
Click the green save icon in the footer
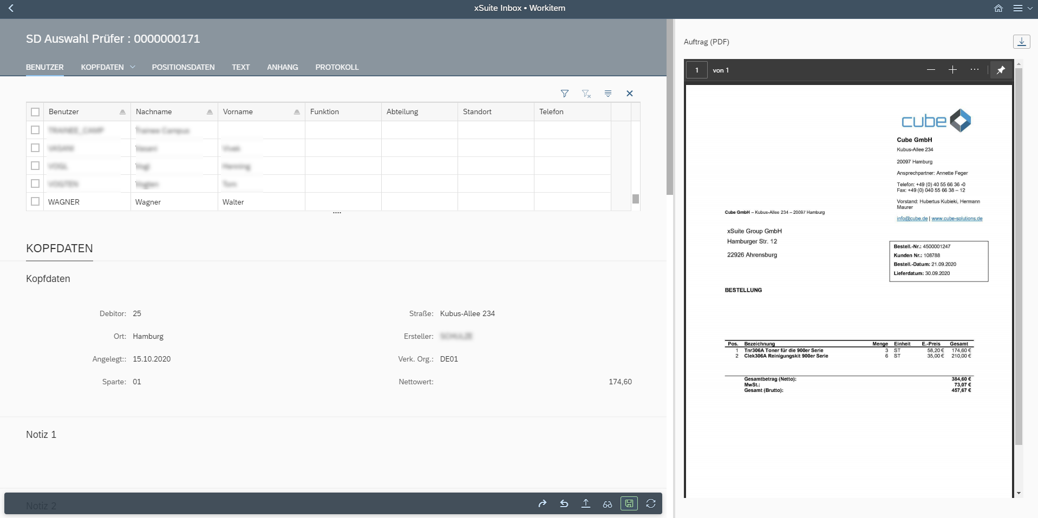[x=629, y=503]
